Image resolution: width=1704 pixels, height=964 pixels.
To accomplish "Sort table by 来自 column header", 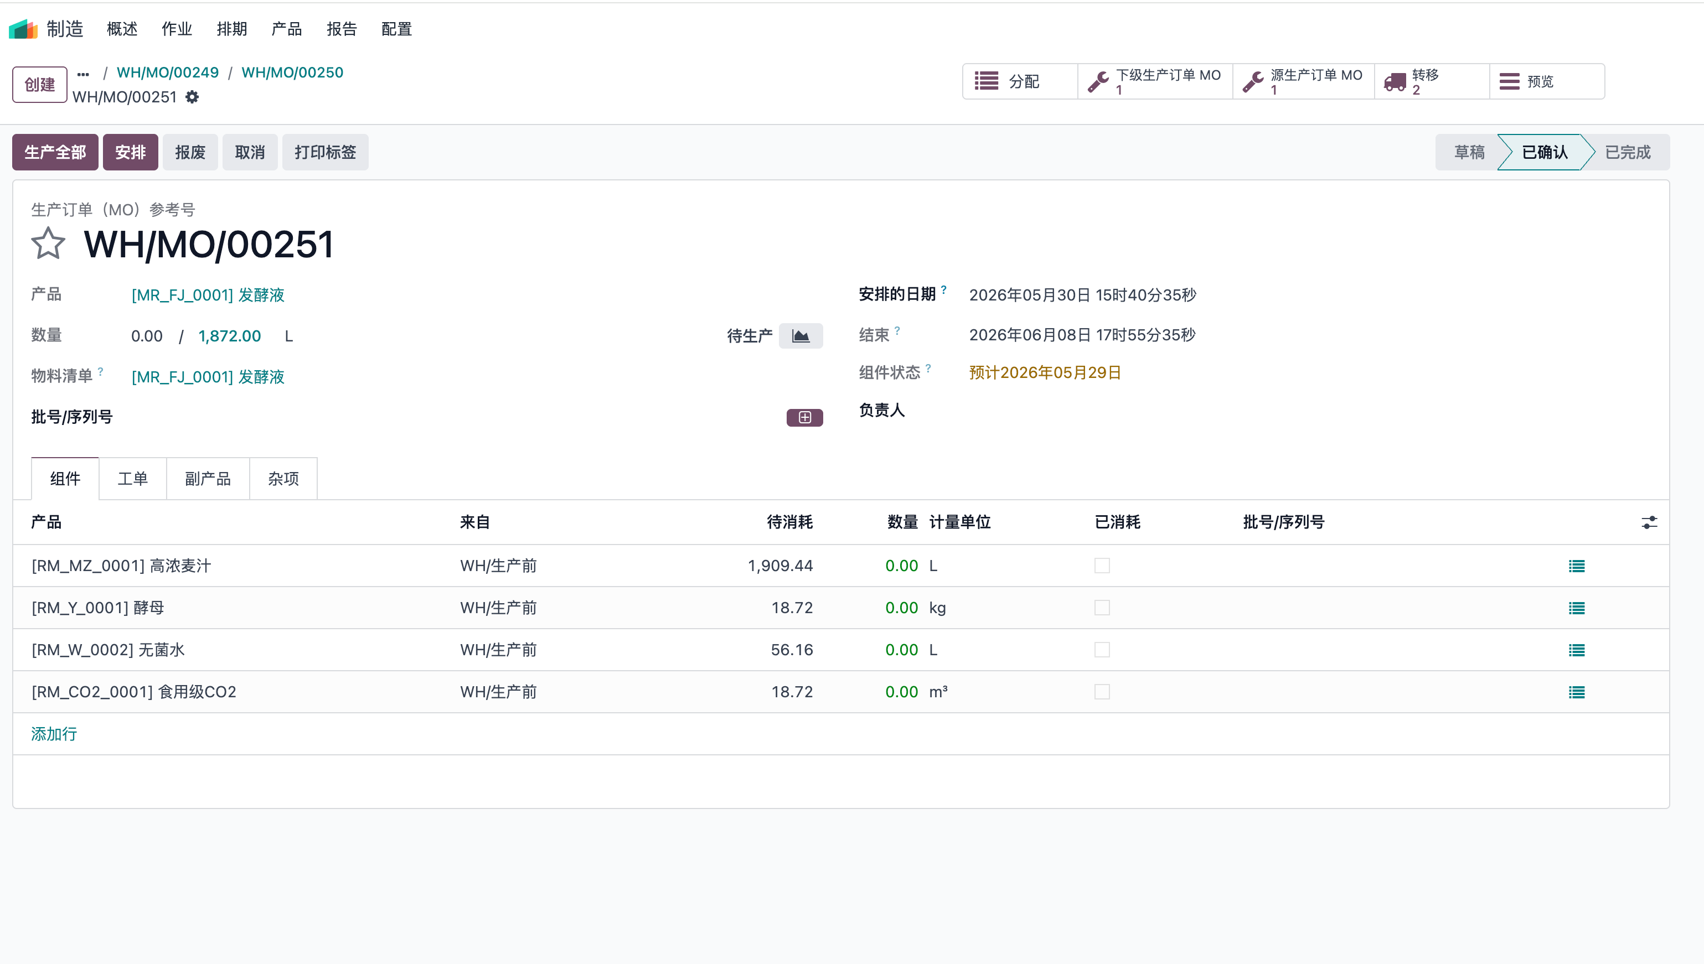I will click(x=475, y=522).
